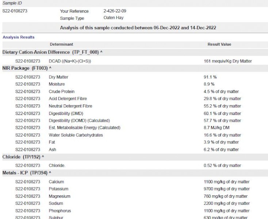This screenshot has height=219, width=268.
Task: Select the Dry Matter 91.1 % value
Action: (211, 77)
